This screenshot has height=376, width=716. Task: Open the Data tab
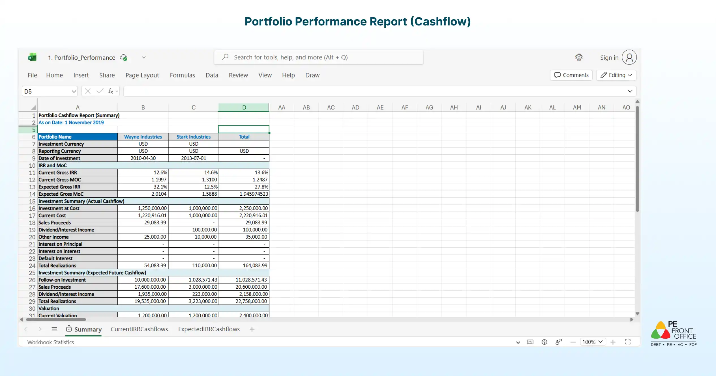tap(212, 75)
